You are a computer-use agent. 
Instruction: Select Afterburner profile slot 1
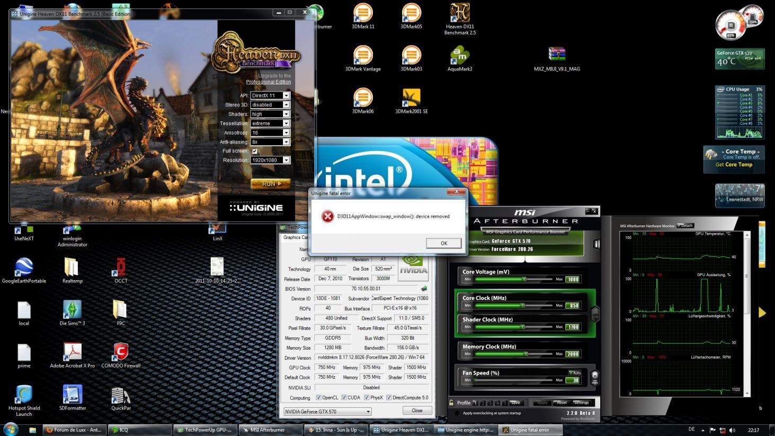coord(475,403)
